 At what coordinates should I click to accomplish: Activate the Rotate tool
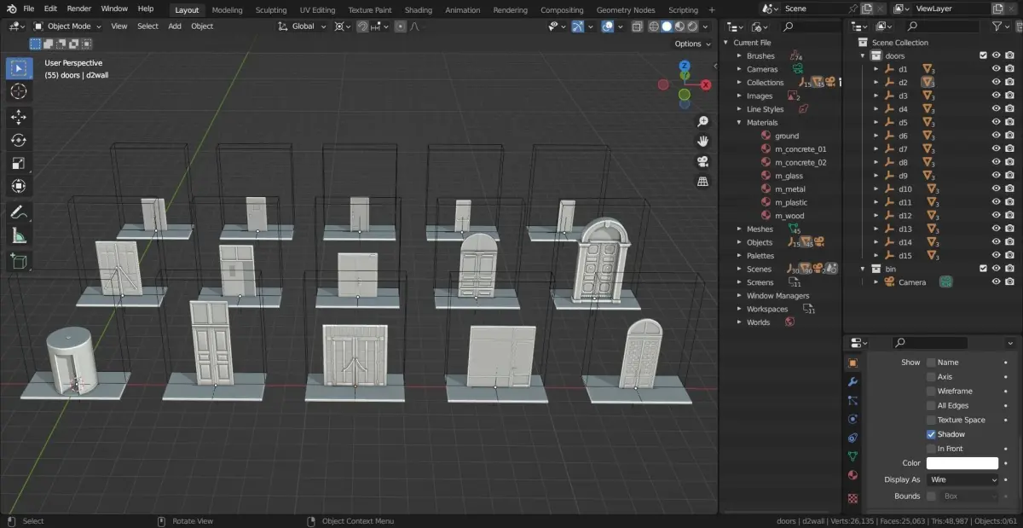[x=19, y=140]
